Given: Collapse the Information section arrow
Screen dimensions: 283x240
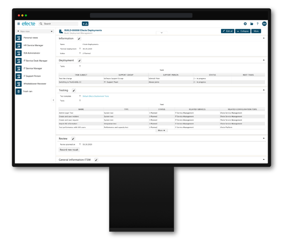Looking at the screenshot, I should (x=264, y=38).
